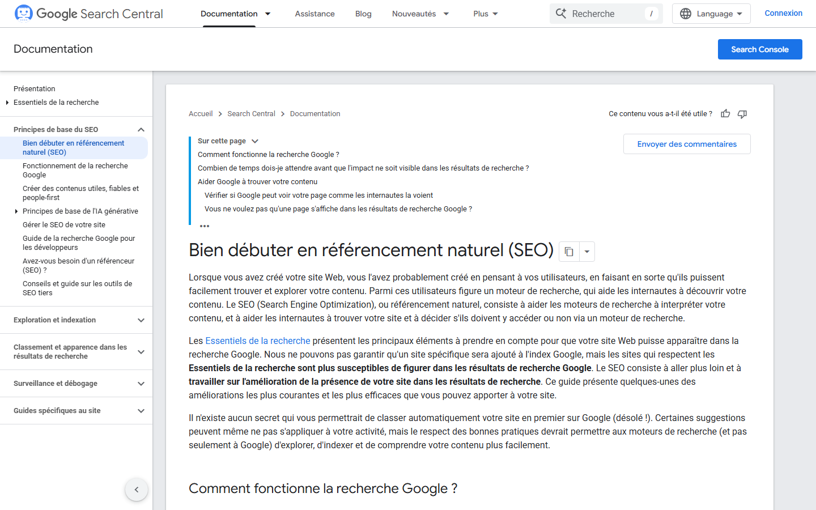The height and width of the screenshot is (510, 816).
Task: Expand Exploration et indexation section
Action: (x=141, y=320)
